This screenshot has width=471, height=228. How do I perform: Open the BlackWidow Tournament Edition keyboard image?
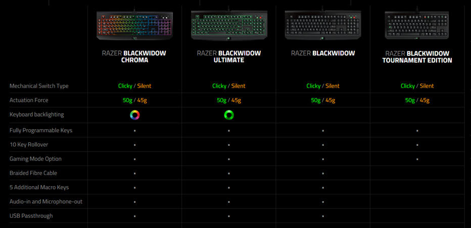[x=417, y=25]
